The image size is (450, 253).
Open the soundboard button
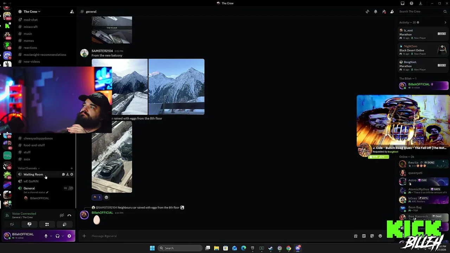tap(64, 224)
